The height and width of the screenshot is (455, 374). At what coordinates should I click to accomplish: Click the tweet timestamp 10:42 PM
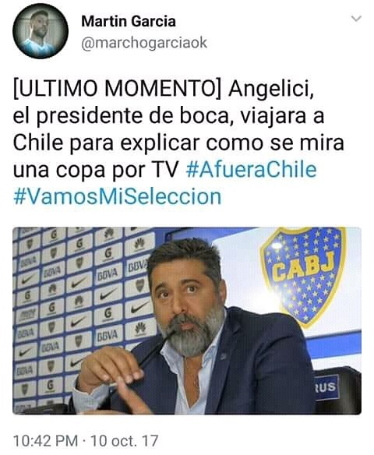45,440
